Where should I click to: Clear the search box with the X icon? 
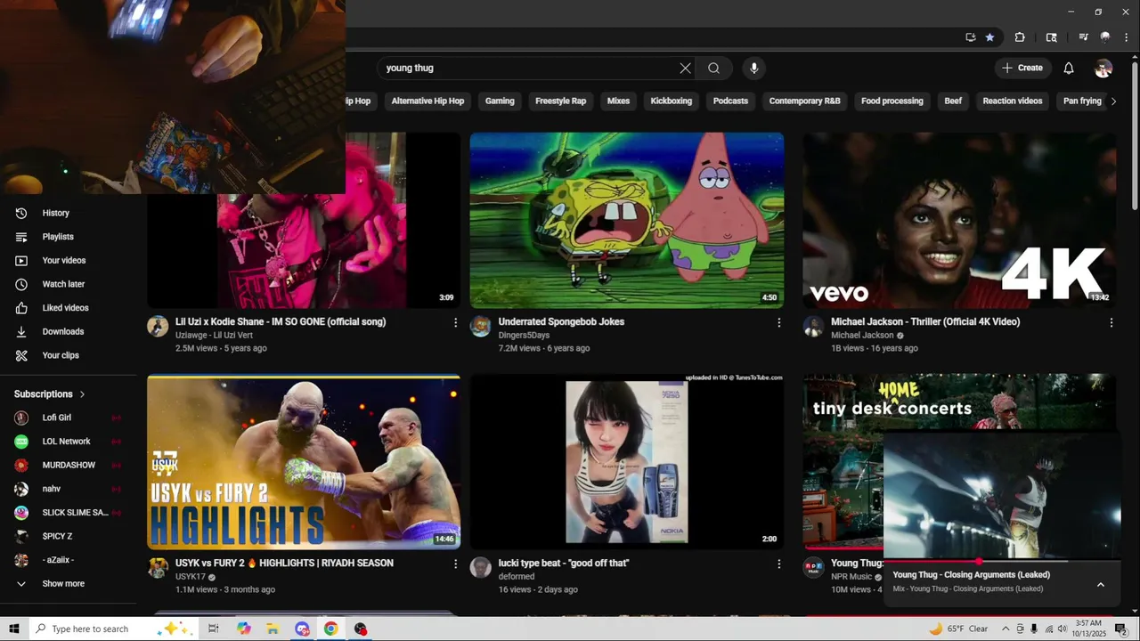(685, 68)
